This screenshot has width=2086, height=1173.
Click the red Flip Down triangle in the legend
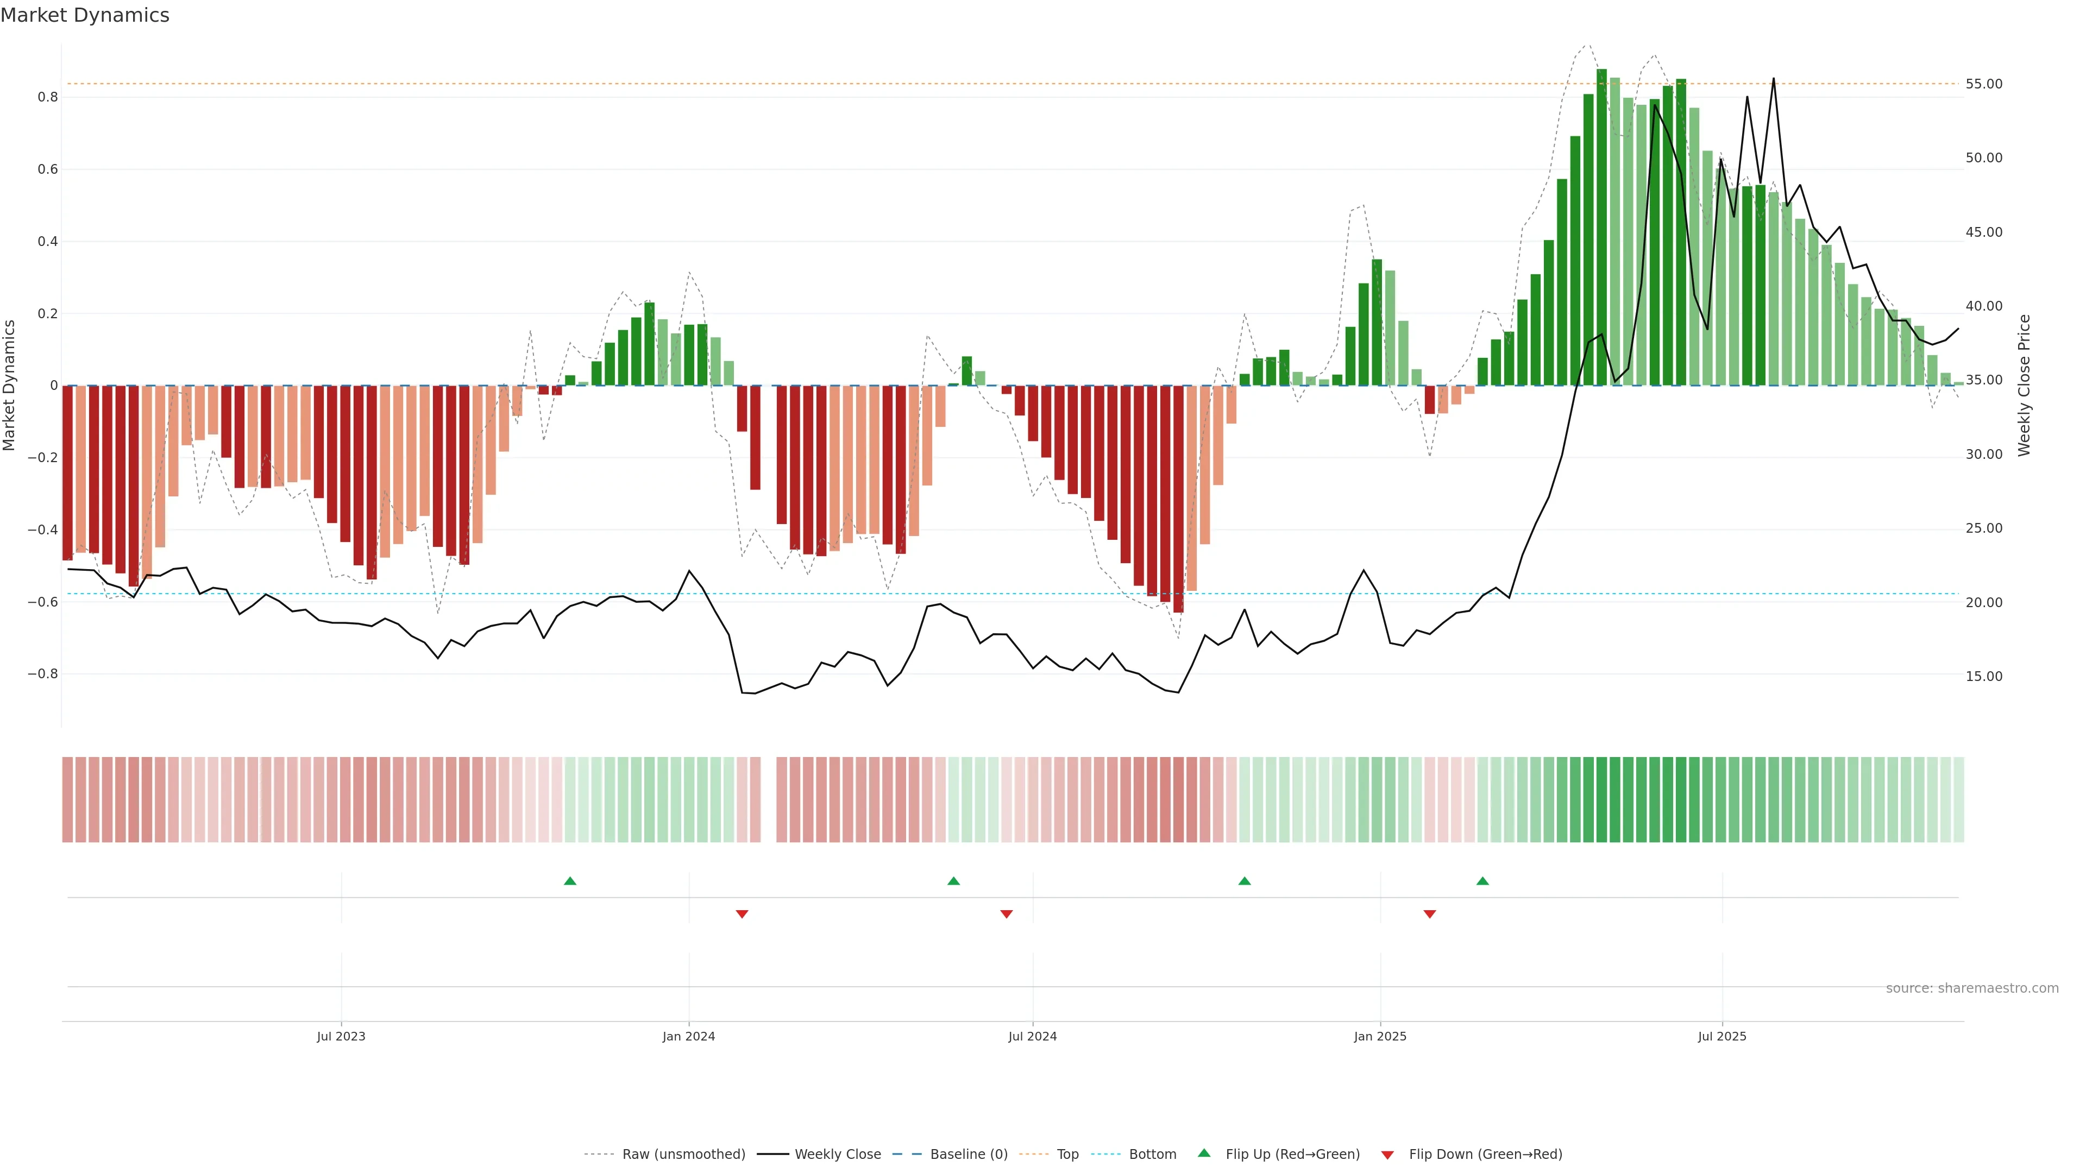pyautogui.click(x=1387, y=1155)
